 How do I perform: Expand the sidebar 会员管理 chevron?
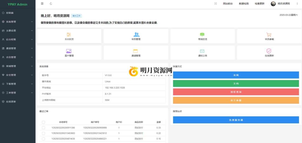[x=32, y=57]
